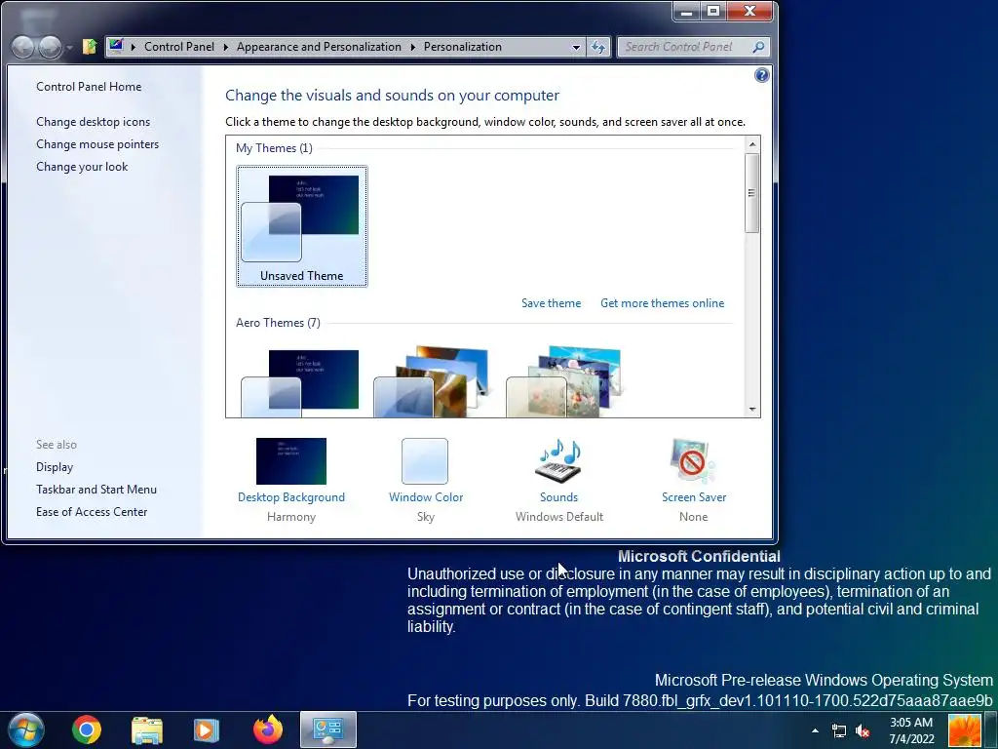Click the muted volume tray icon
Viewport: 998px width, 749px height.
pyautogui.click(x=863, y=730)
